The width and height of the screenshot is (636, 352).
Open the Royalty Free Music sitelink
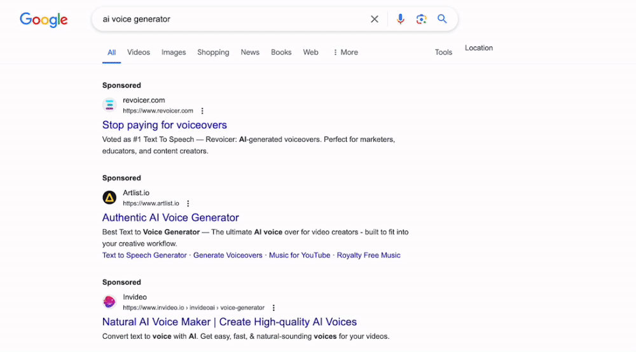coord(368,255)
